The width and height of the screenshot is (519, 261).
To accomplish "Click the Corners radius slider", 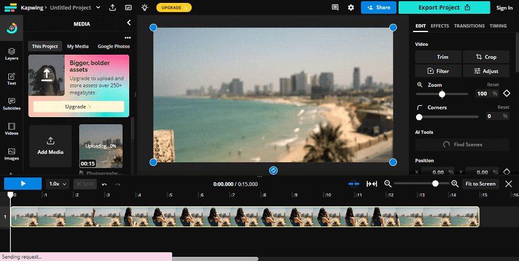I will 447,117.
